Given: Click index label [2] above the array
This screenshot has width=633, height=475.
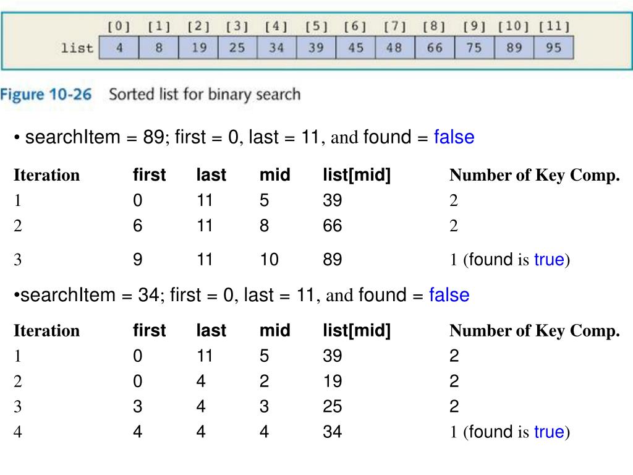Looking at the screenshot, I should point(198,27).
